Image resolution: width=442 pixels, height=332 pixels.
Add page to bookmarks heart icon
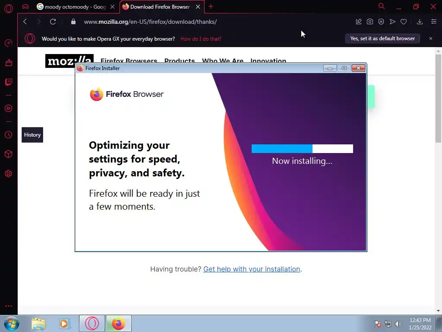tap(404, 22)
